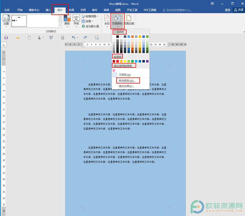Click the 设为默认值 set as default button
This screenshot has width=245, height=216.
coord(90,26)
